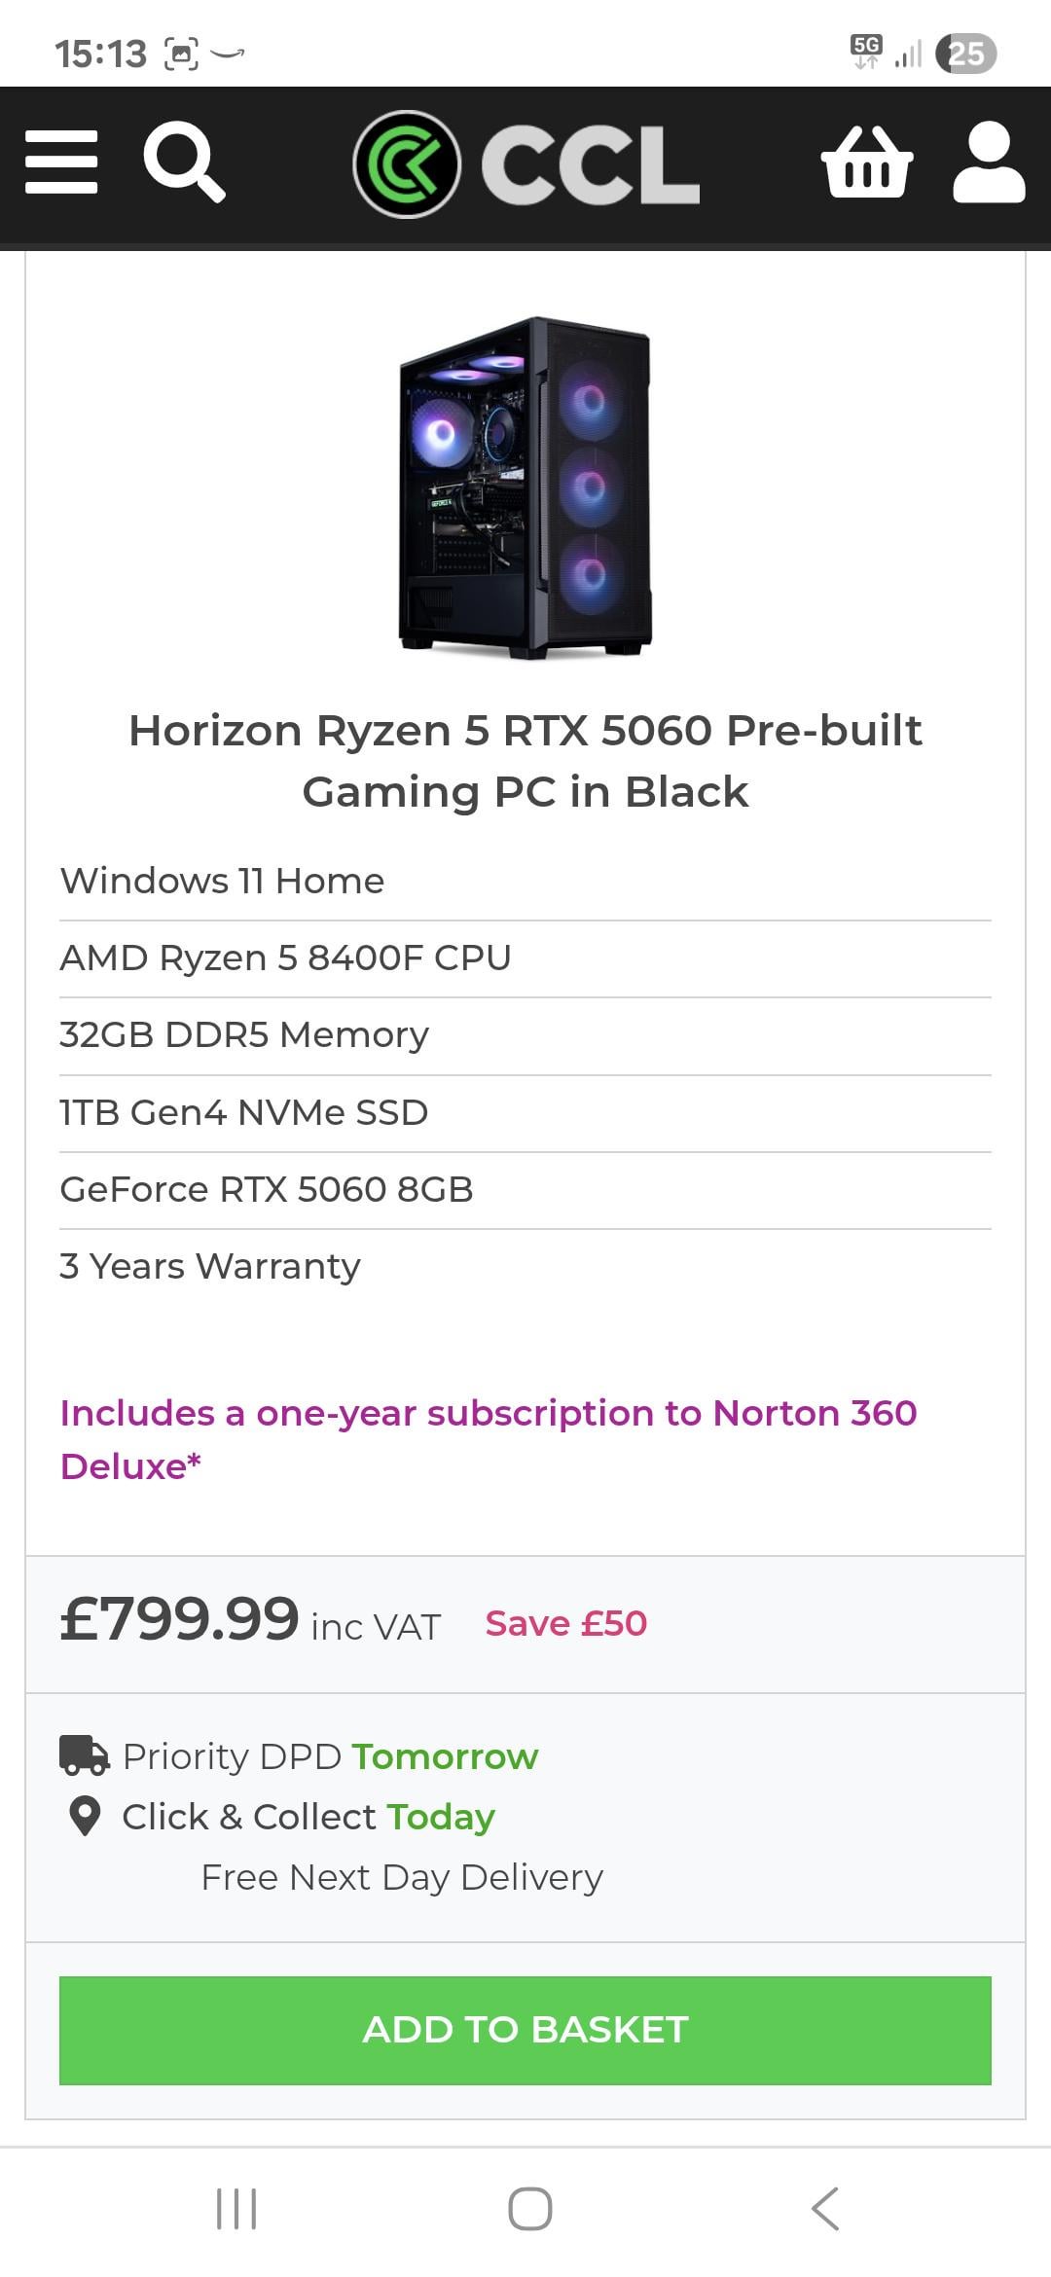Tap the Android recent apps button
This screenshot has height=2277, width=1051.
click(x=236, y=2208)
